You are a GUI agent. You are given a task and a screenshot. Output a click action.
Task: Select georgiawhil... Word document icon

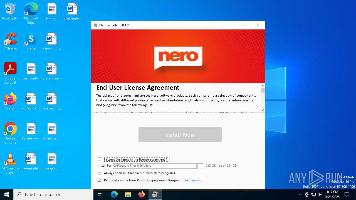31,161
